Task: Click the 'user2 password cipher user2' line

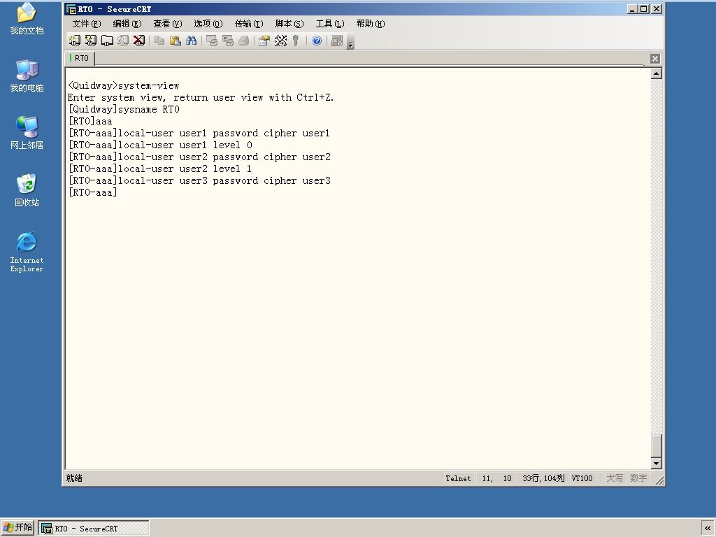Action: 199,157
